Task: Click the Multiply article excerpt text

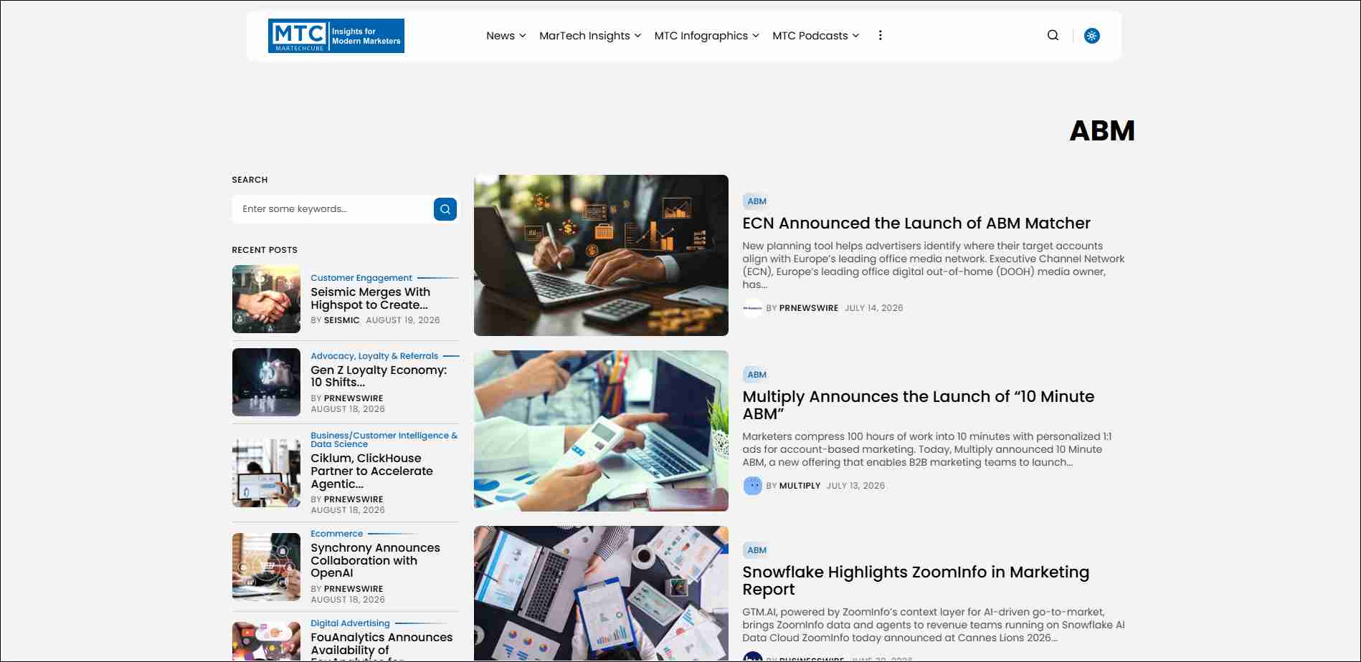Action: pos(927,449)
